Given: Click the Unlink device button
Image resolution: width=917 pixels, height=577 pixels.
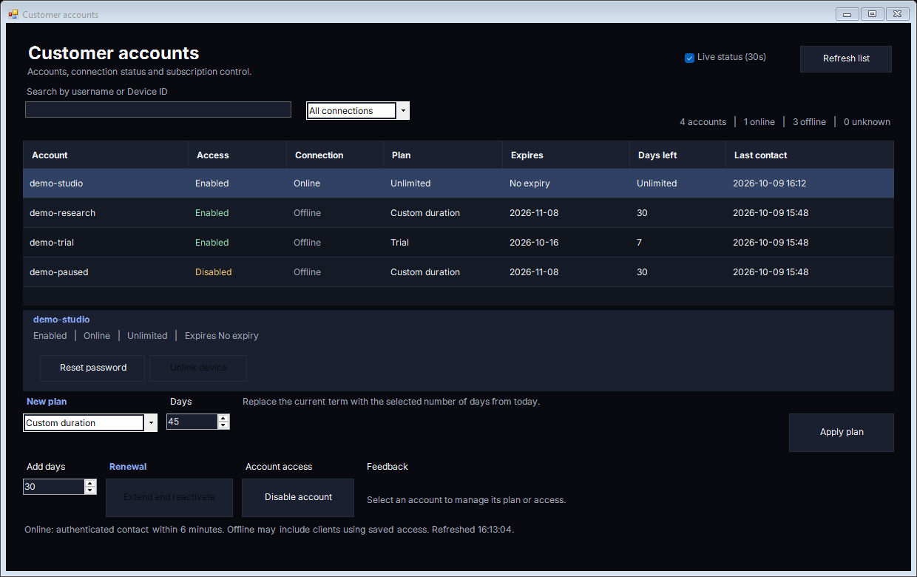Looking at the screenshot, I should point(198,368).
